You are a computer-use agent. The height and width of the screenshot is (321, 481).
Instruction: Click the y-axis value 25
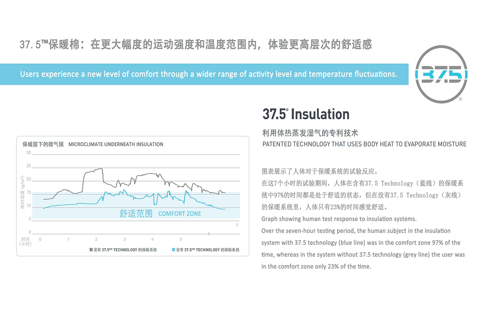tap(29, 166)
